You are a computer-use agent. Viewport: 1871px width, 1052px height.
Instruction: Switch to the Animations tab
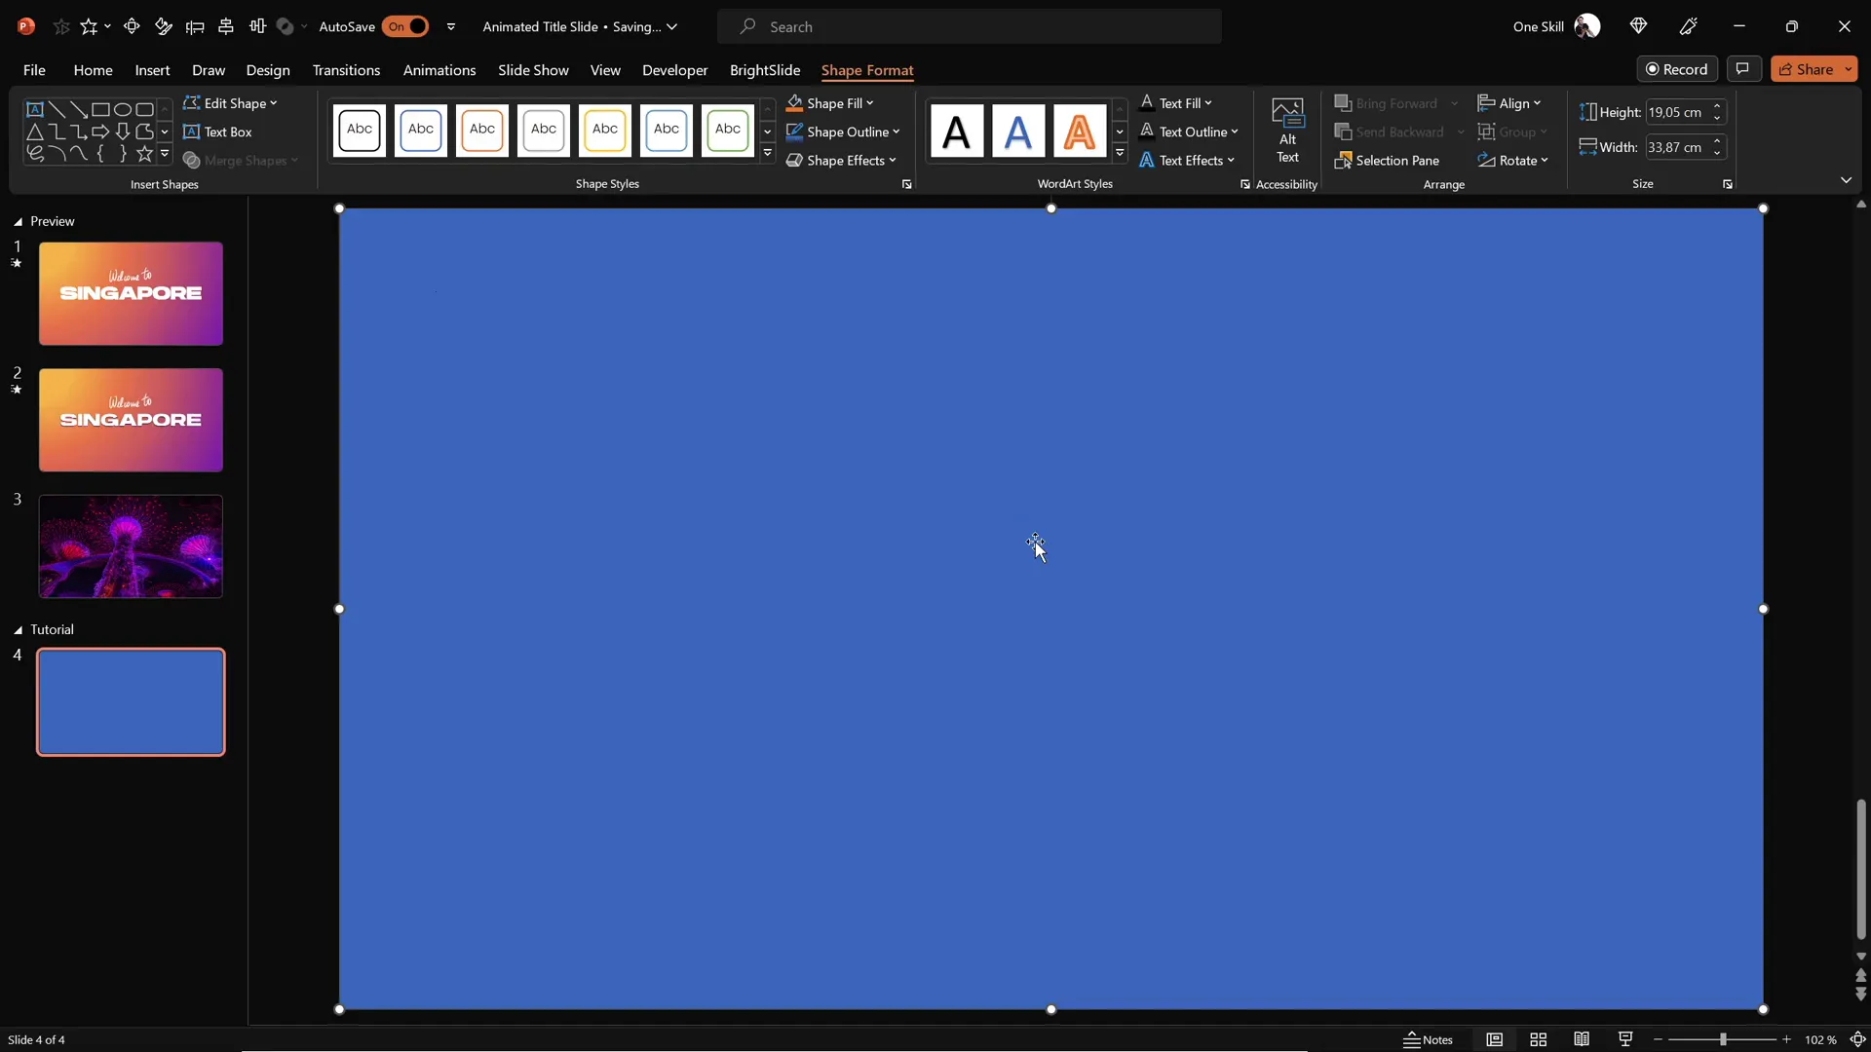[x=440, y=70]
